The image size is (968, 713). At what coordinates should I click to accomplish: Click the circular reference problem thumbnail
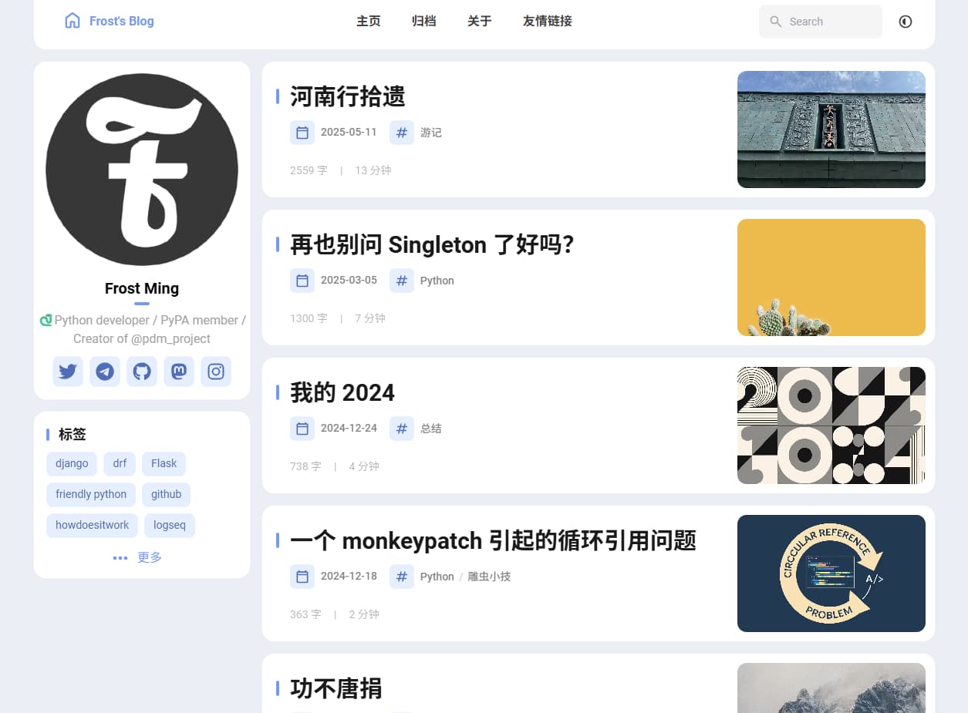831,573
